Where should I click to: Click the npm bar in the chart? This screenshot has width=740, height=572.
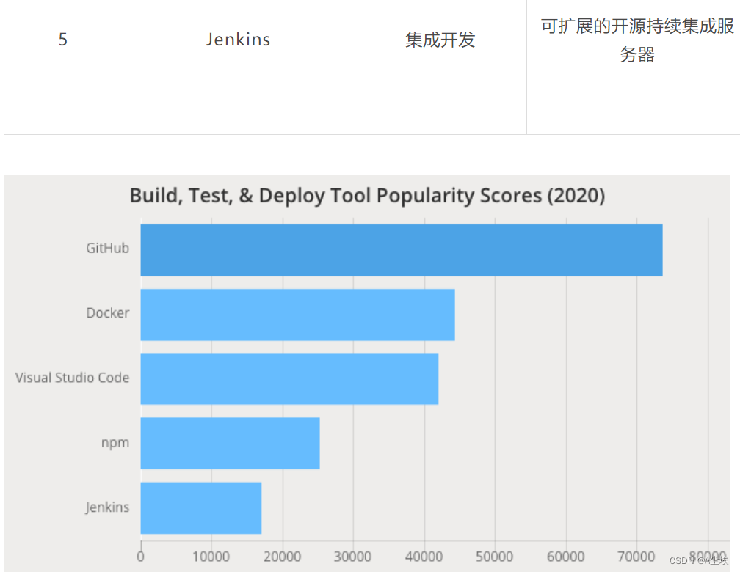(x=231, y=443)
